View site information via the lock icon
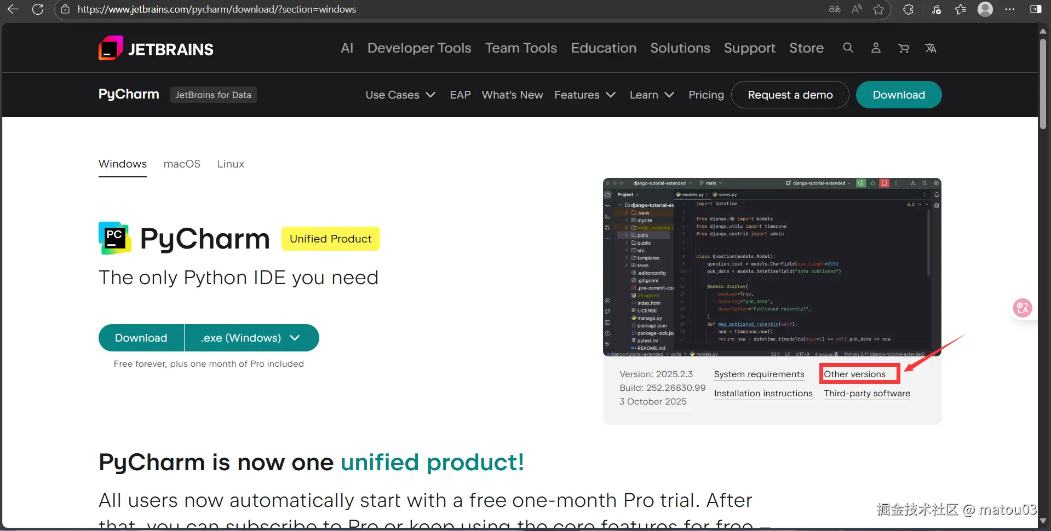Screen dimensions: 1051x531 click(65, 9)
